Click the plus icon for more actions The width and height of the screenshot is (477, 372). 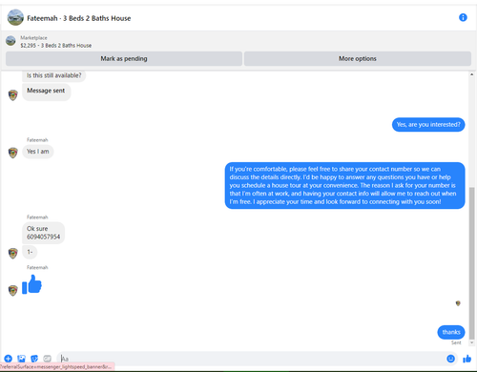click(9, 359)
